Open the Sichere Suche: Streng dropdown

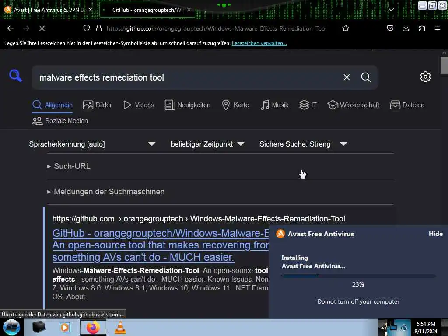pyautogui.click(x=303, y=144)
